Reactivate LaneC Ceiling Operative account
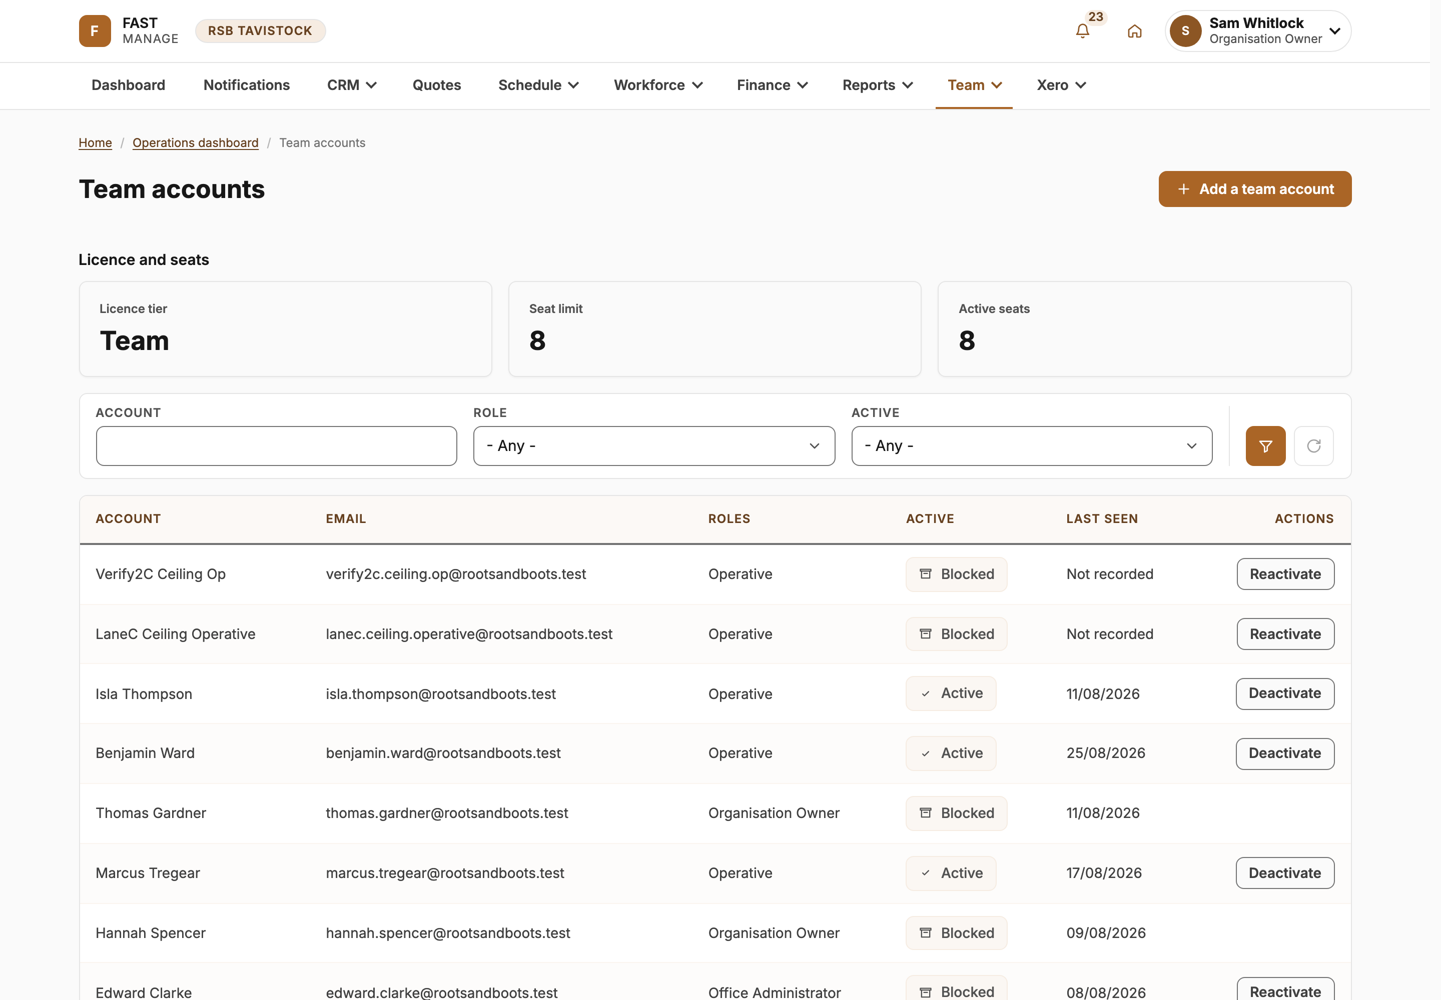1441x1000 pixels. (1285, 634)
